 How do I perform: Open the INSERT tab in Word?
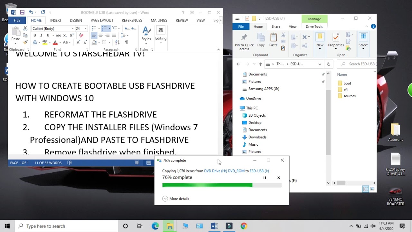tap(56, 20)
